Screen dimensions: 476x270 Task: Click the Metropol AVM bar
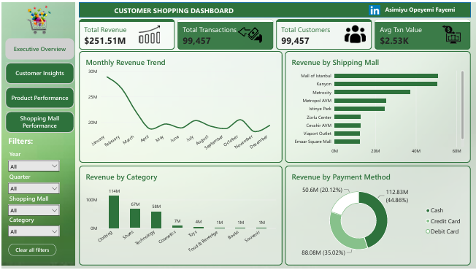click(361, 101)
